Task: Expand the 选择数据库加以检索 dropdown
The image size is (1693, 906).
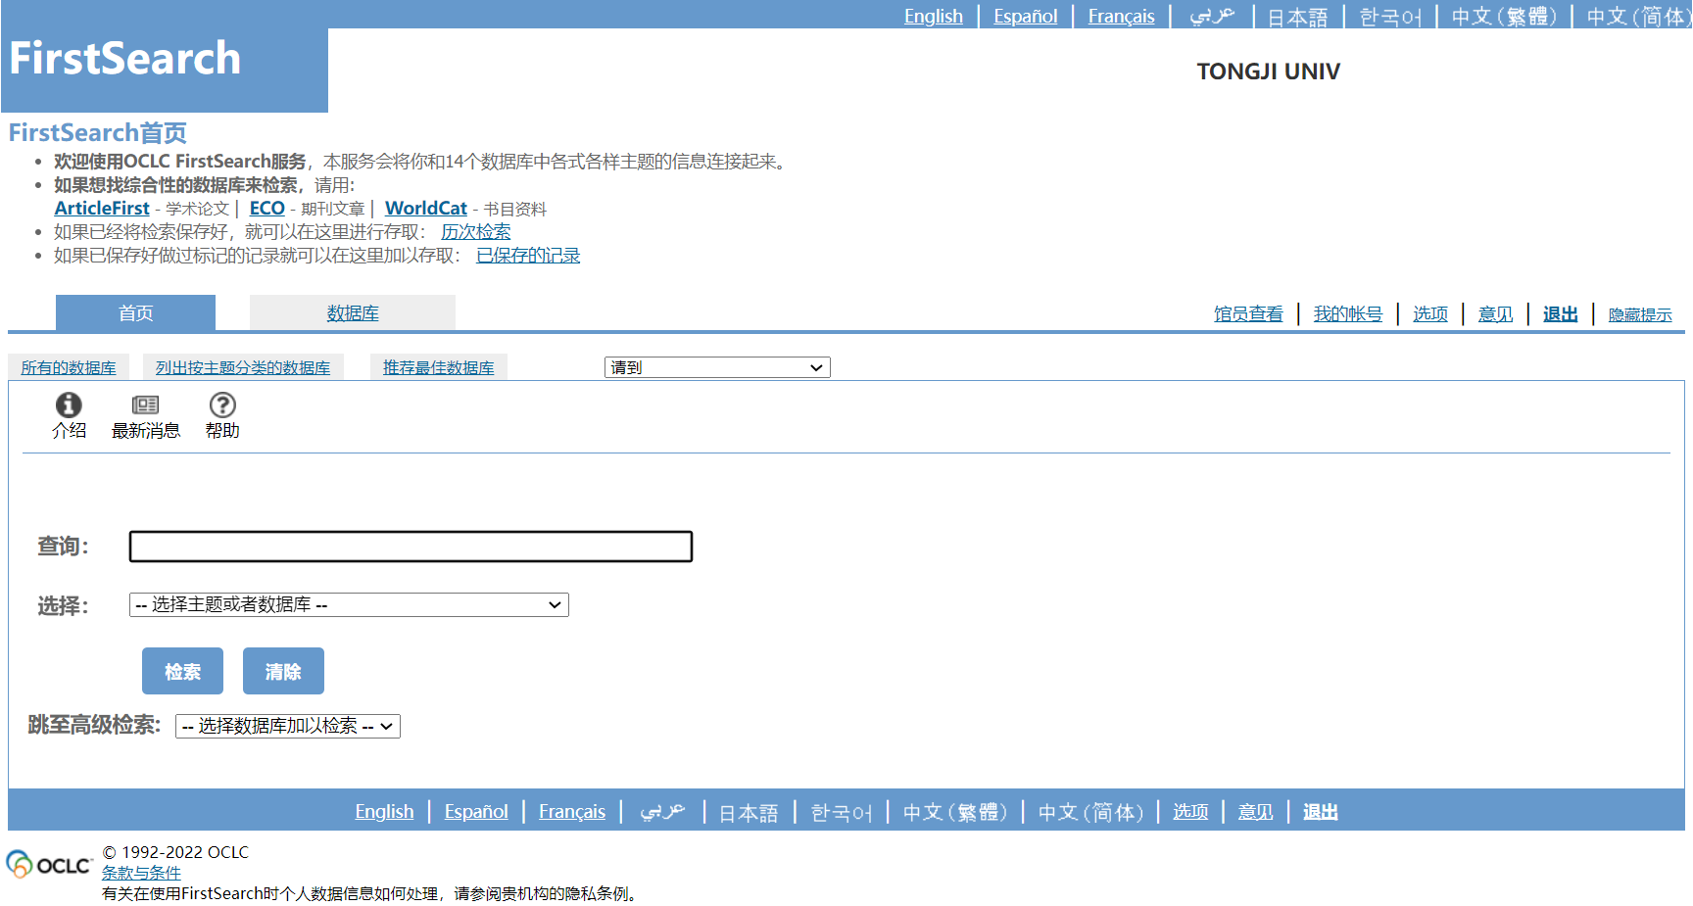Action: pos(288,726)
